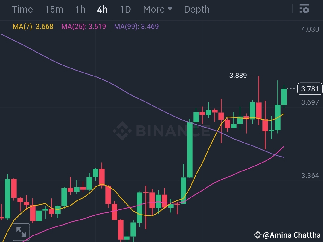The height and width of the screenshot is (242, 323).
Task: Click the Binance diamond icon near @Amina Chattha
Action: pos(258,235)
